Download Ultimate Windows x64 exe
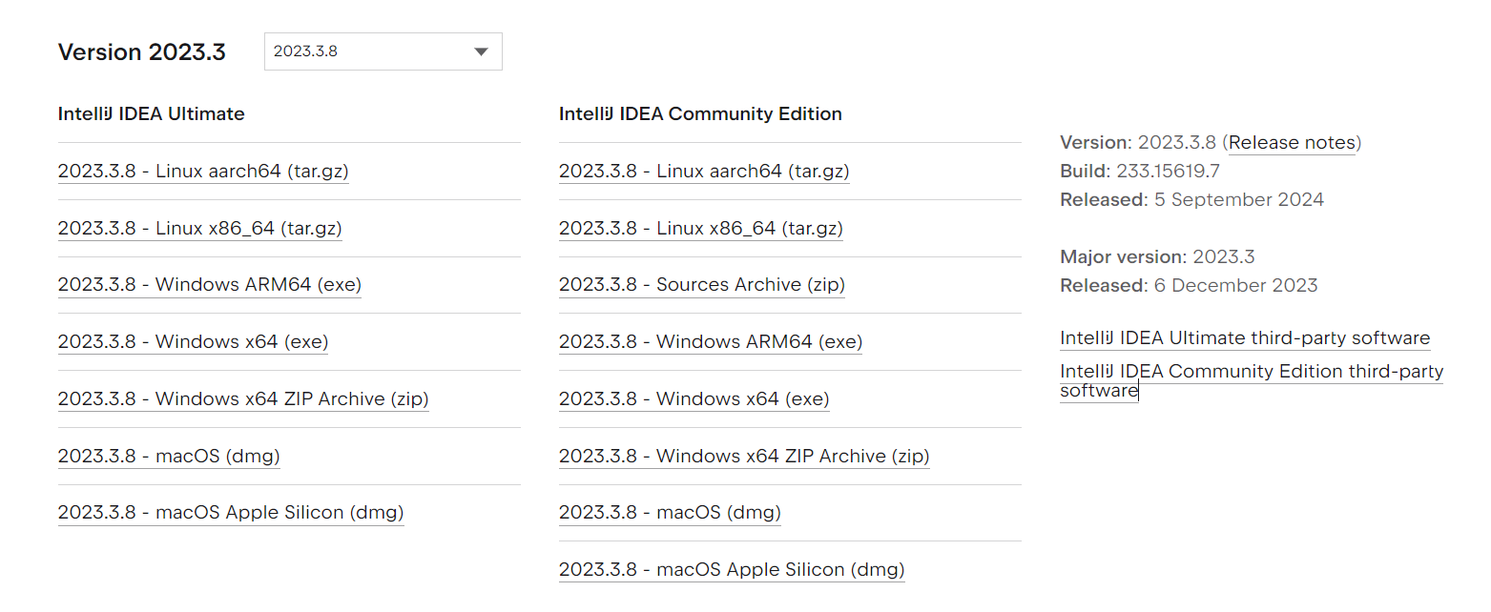The height and width of the screenshot is (612, 1491). click(193, 341)
